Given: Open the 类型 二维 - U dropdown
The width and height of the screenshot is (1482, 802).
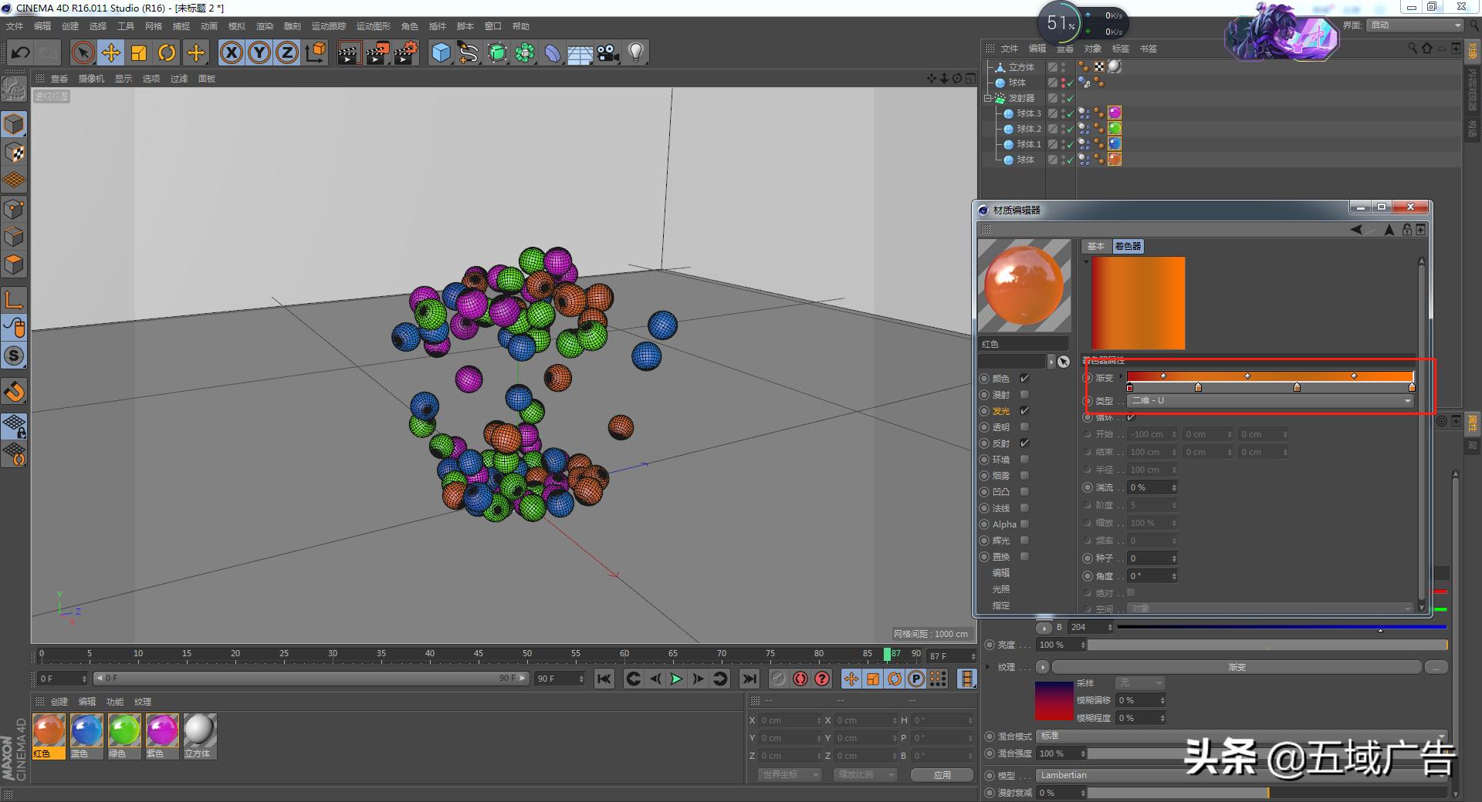Looking at the screenshot, I should [x=1270, y=401].
